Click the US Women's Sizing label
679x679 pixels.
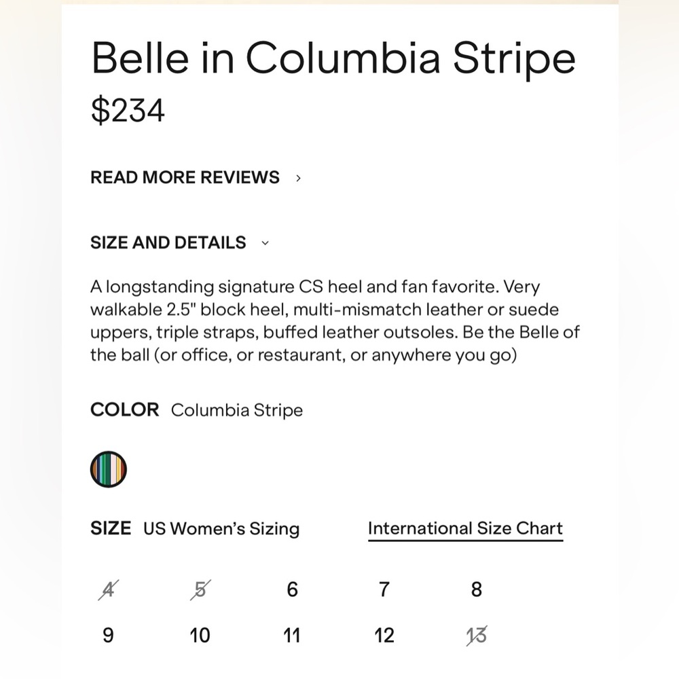[221, 529]
